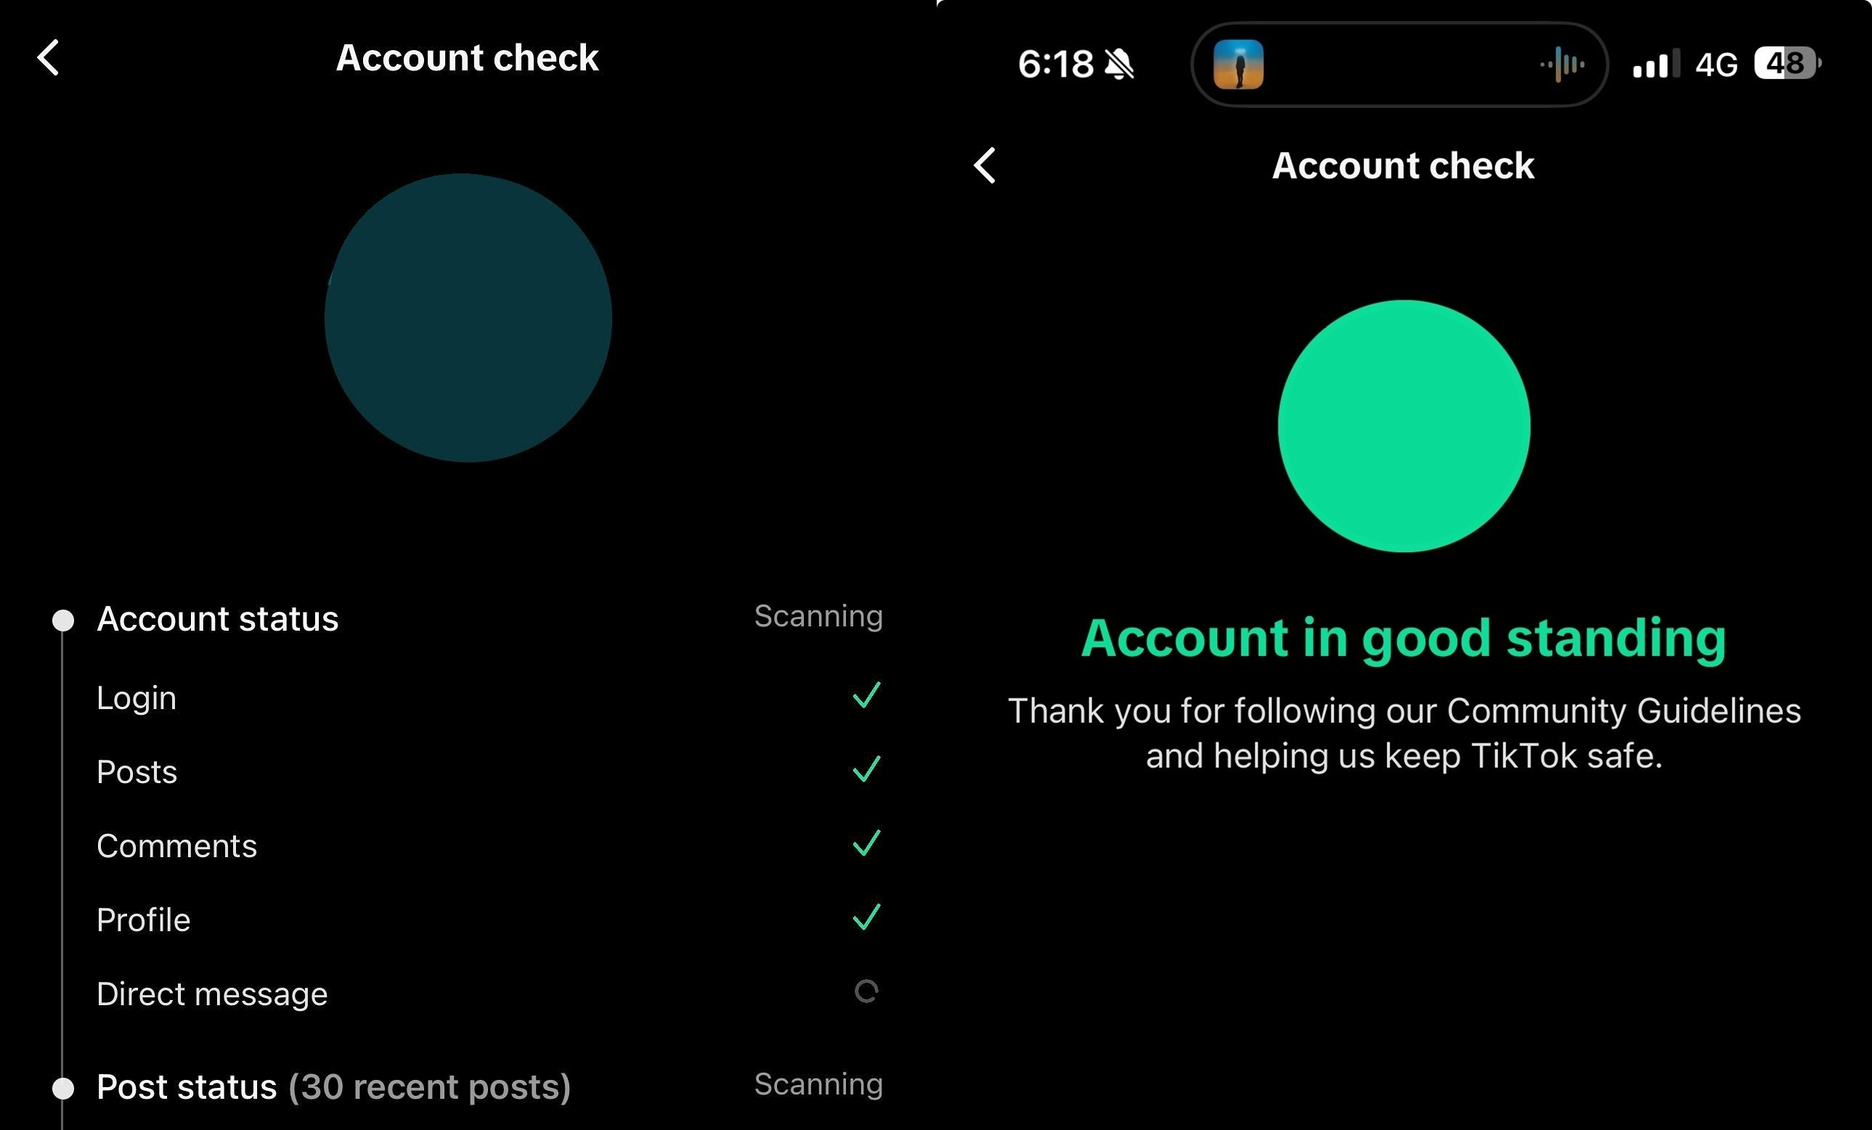Tap the Login green checkmark
The image size is (1872, 1130).
866,695
